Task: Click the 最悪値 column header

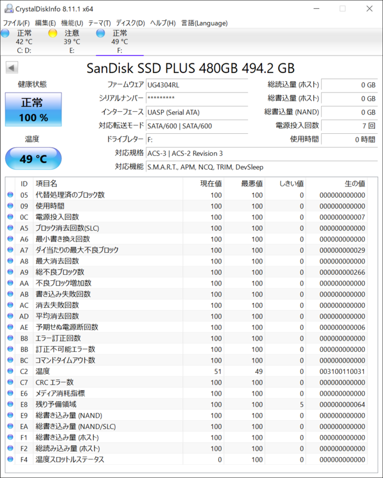Action: point(245,183)
